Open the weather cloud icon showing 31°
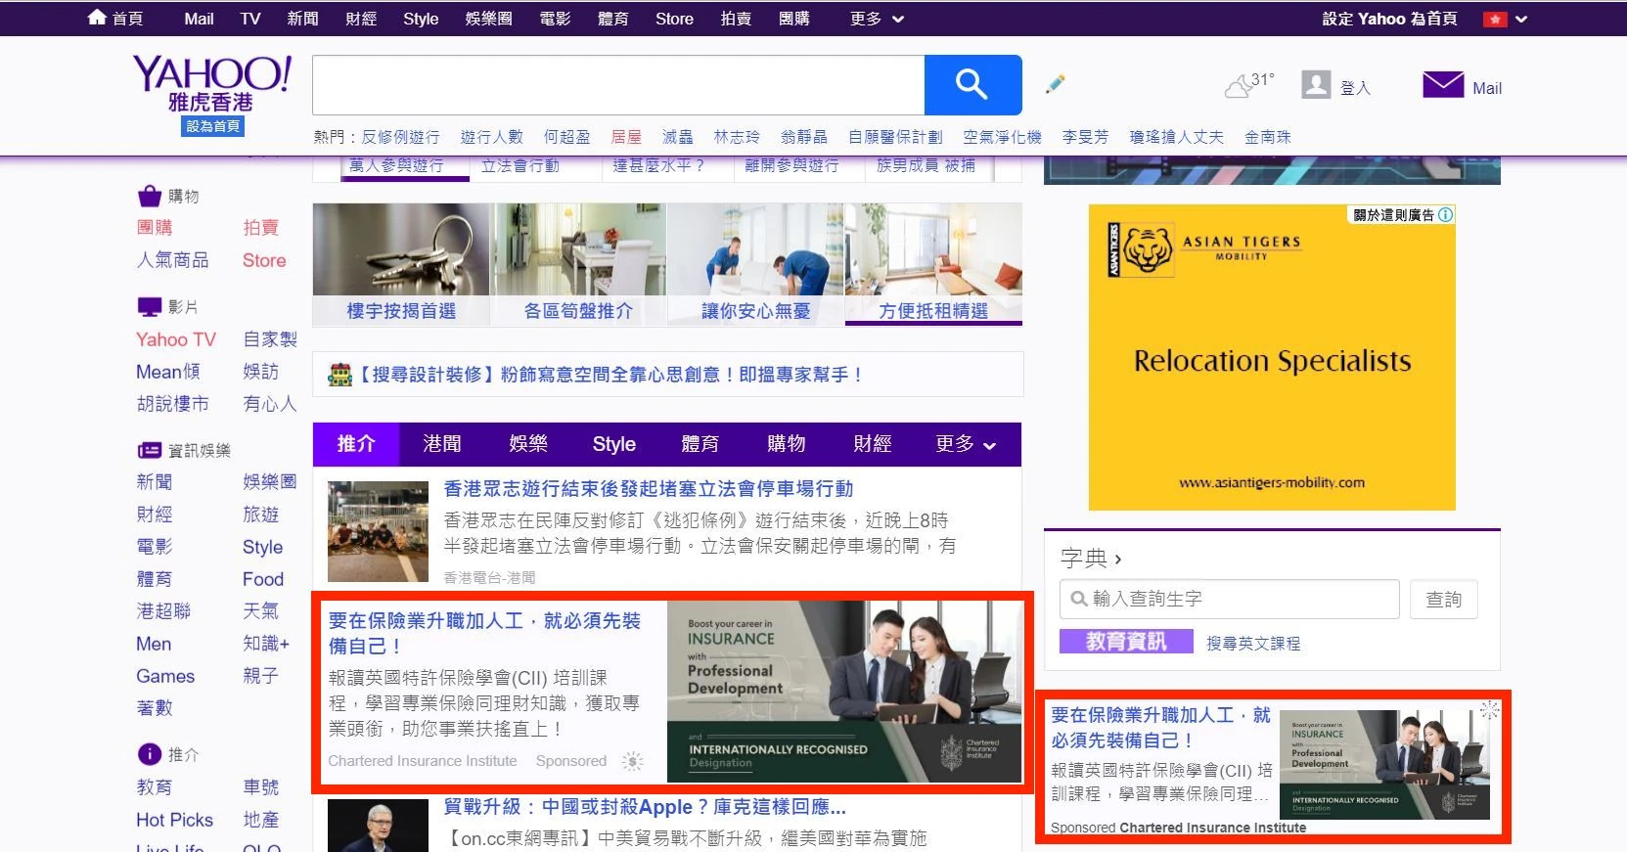Image resolution: width=1627 pixels, height=852 pixels. click(x=1241, y=86)
